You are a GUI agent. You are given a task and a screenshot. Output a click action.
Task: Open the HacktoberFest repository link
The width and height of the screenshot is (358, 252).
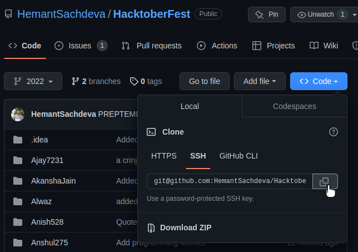pyautogui.click(x=152, y=14)
